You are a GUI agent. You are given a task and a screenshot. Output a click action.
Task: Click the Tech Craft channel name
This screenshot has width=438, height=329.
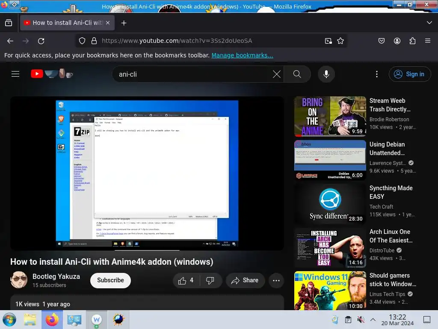click(x=381, y=206)
